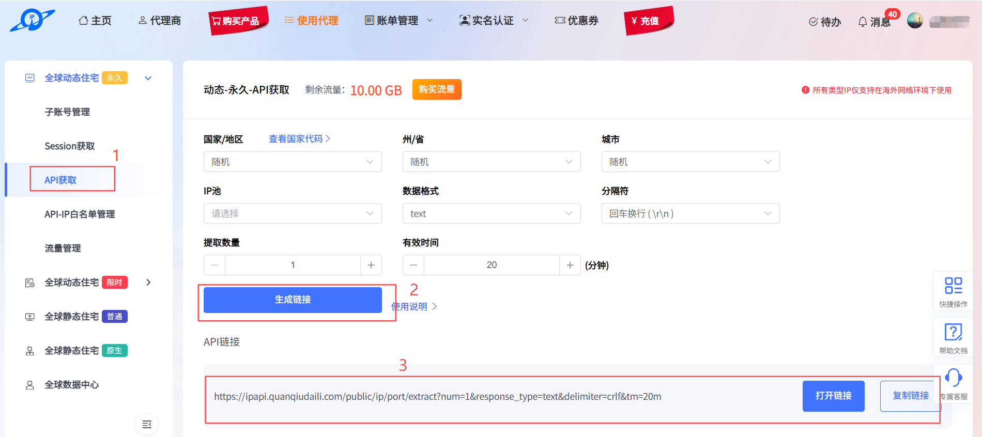Click the blue 生成链接 button
The height and width of the screenshot is (437, 982).
pyautogui.click(x=293, y=300)
